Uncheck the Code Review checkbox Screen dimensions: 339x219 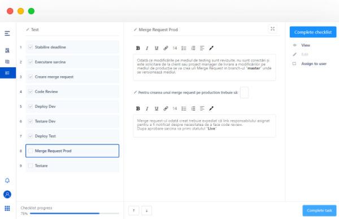click(31, 91)
